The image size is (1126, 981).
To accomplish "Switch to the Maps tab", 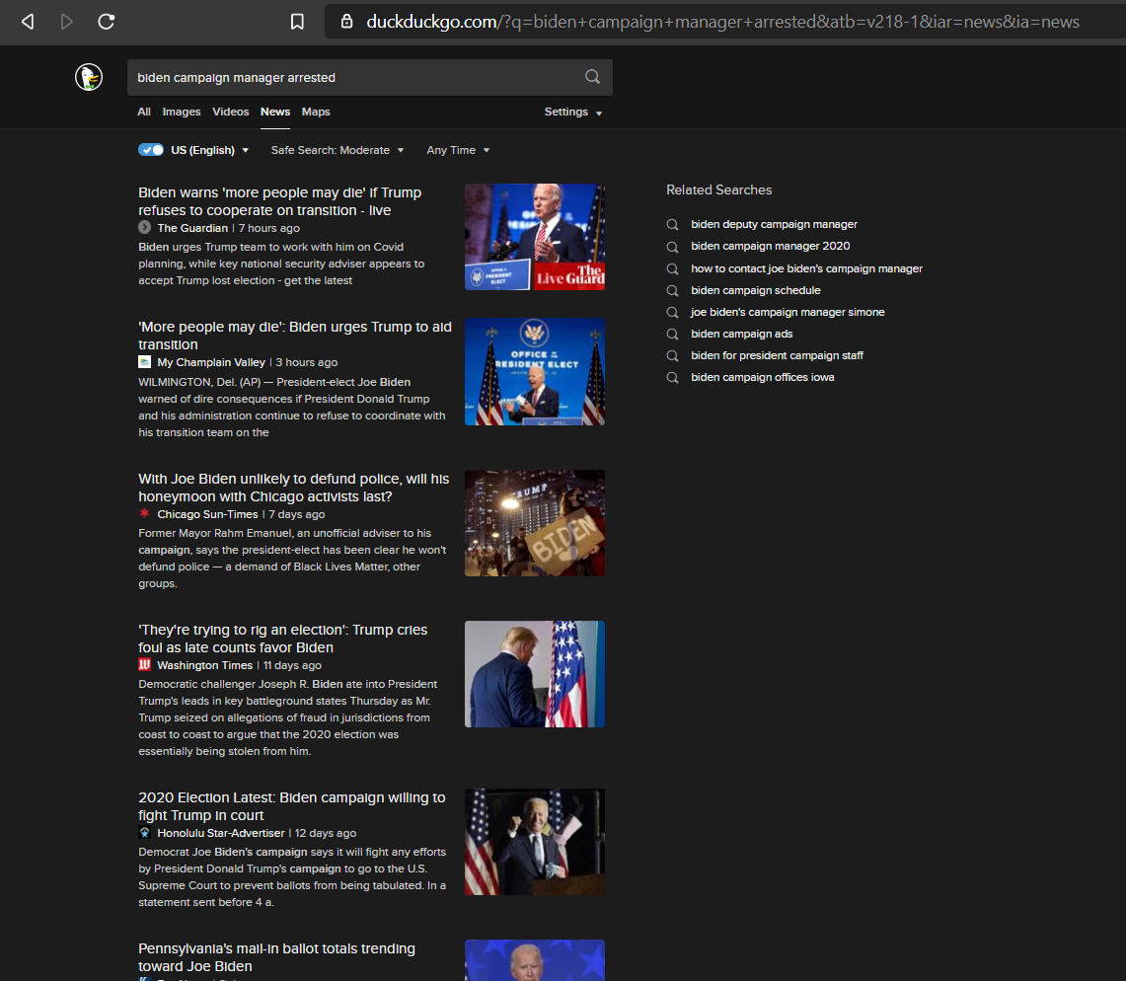I will (x=316, y=113).
